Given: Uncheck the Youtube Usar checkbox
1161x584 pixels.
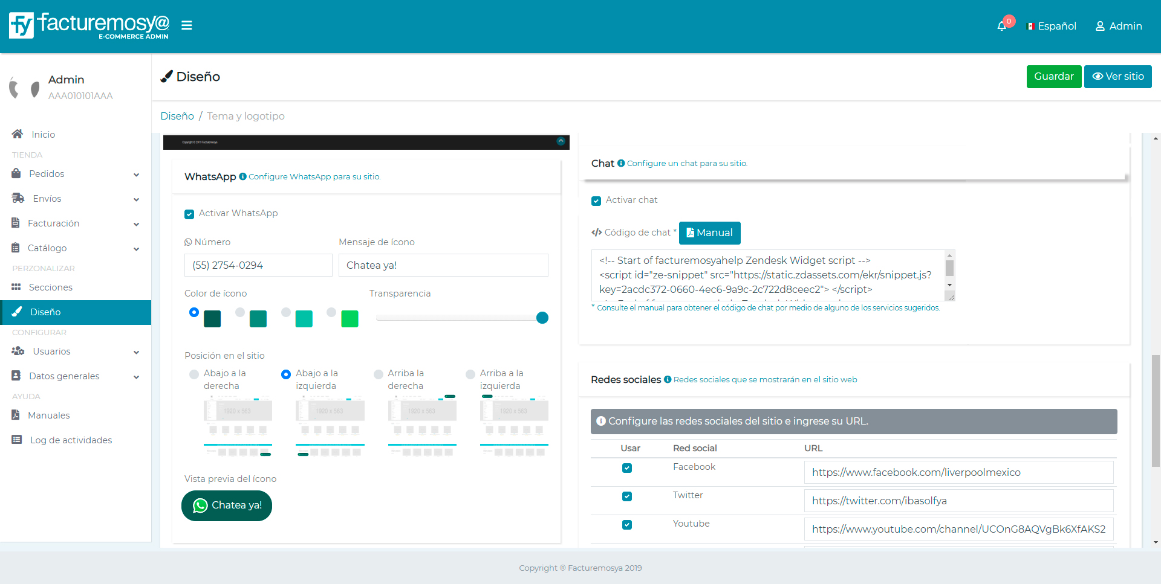Looking at the screenshot, I should point(627,525).
